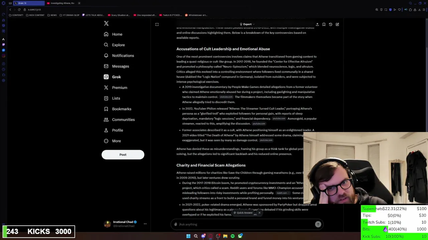Open Notifications in X sidebar
Screen dimensions: 428x240
click(x=119, y=56)
